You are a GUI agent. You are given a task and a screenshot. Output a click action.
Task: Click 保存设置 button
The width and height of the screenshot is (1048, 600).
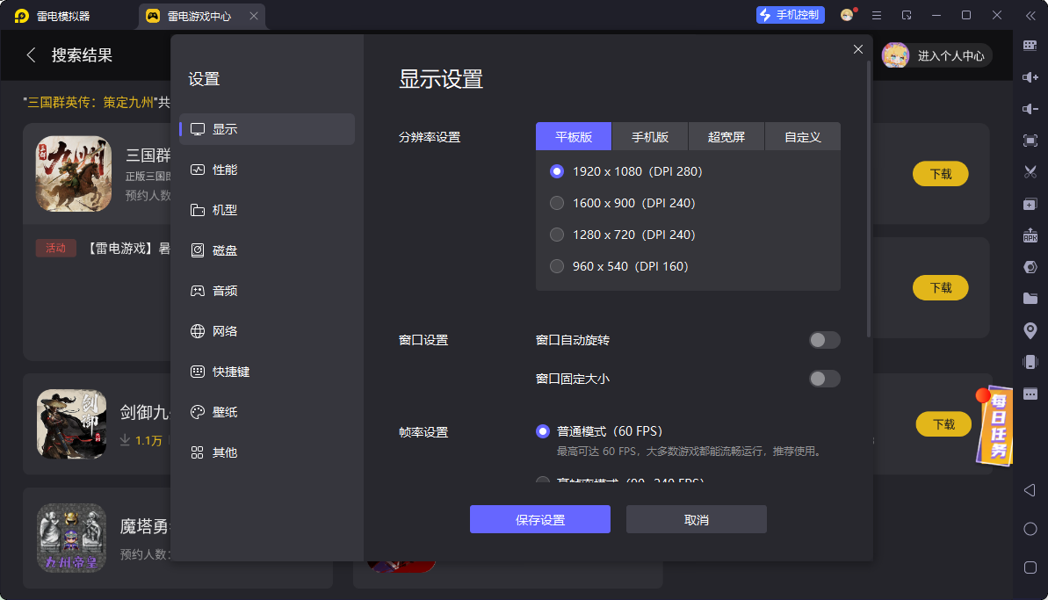coord(540,519)
